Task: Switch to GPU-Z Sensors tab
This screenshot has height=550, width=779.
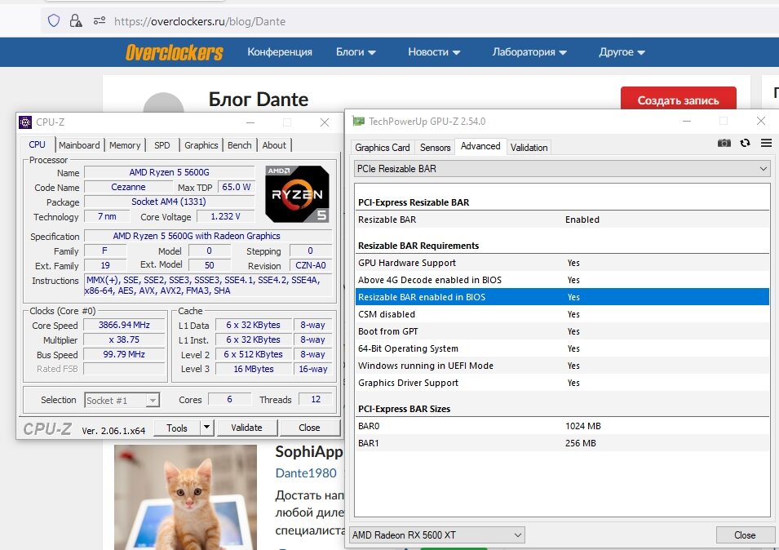Action: (436, 148)
